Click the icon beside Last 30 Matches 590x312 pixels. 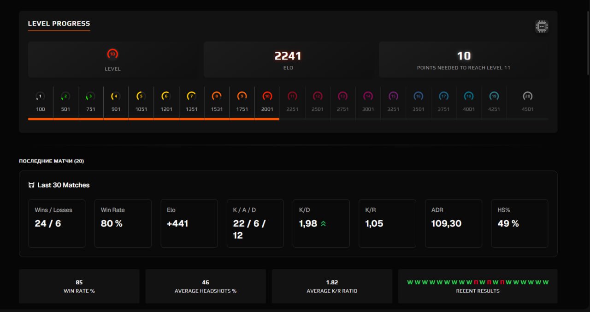pyautogui.click(x=31, y=185)
